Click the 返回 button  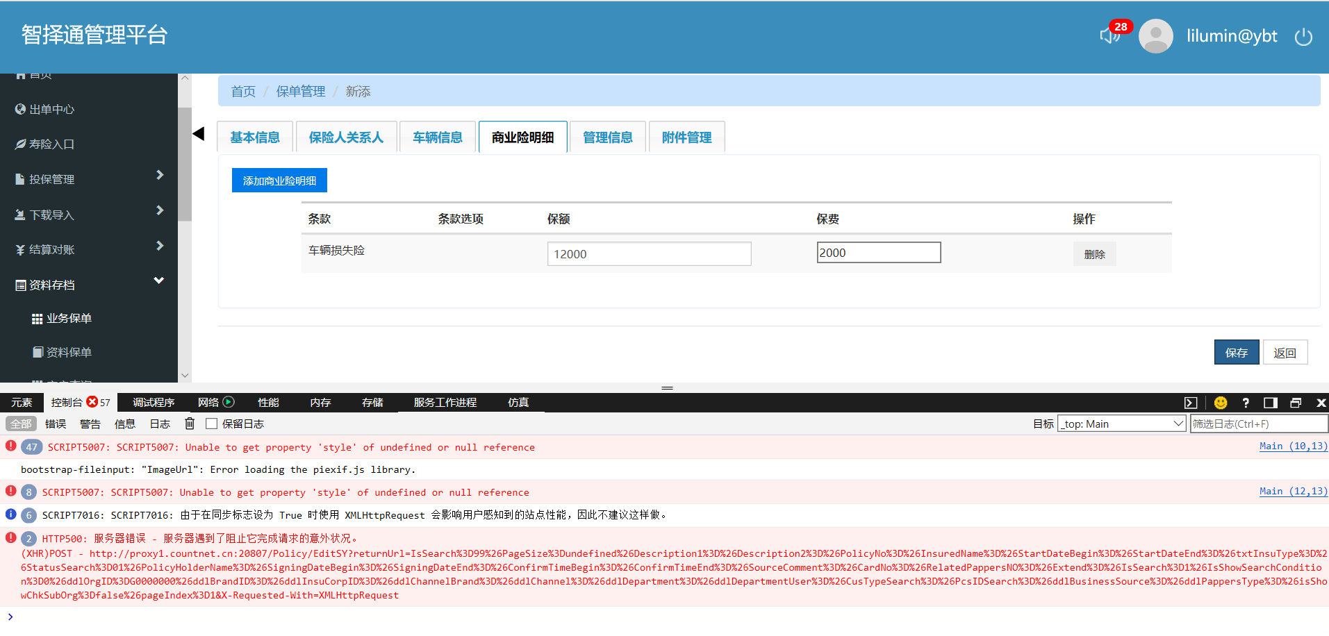1285,352
